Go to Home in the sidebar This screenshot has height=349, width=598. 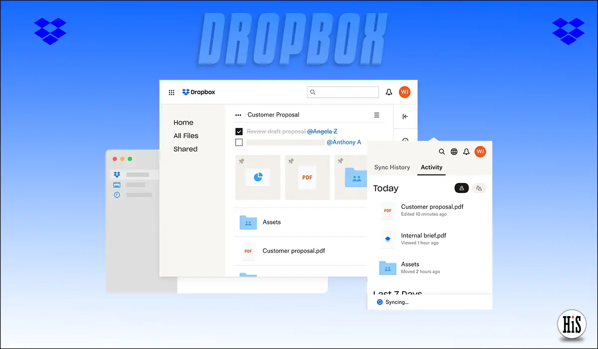point(183,123)
